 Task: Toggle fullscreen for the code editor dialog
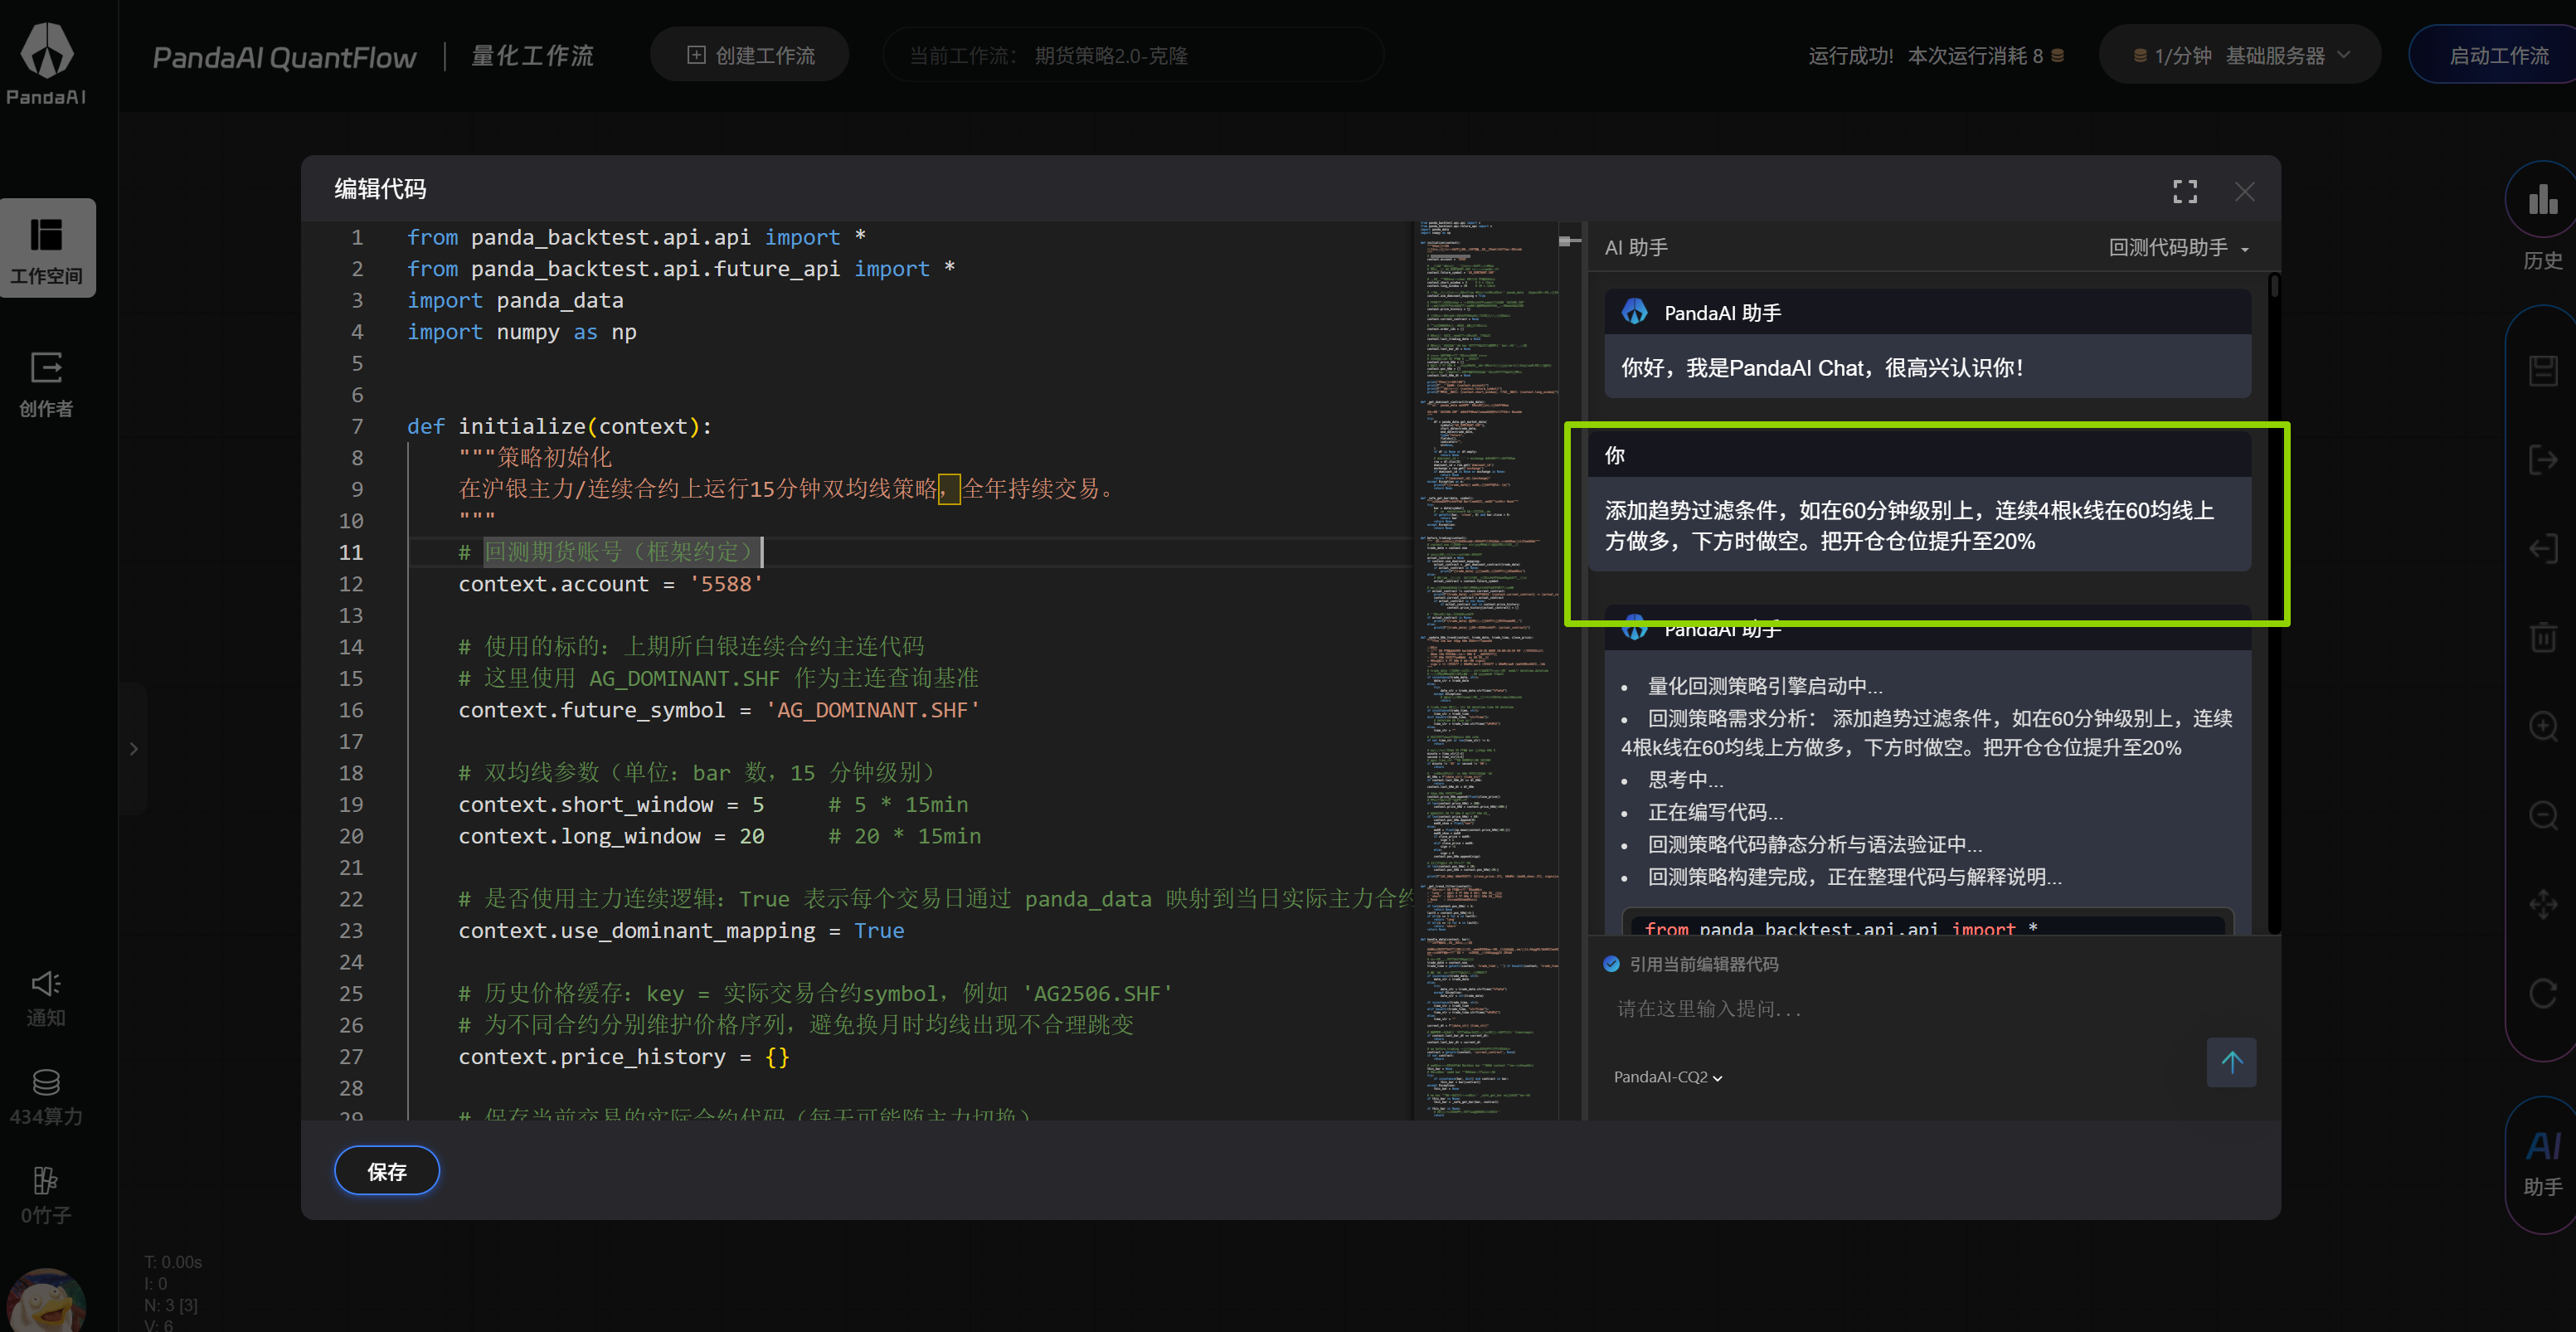pyautogui.click(x=2185, y=191)
